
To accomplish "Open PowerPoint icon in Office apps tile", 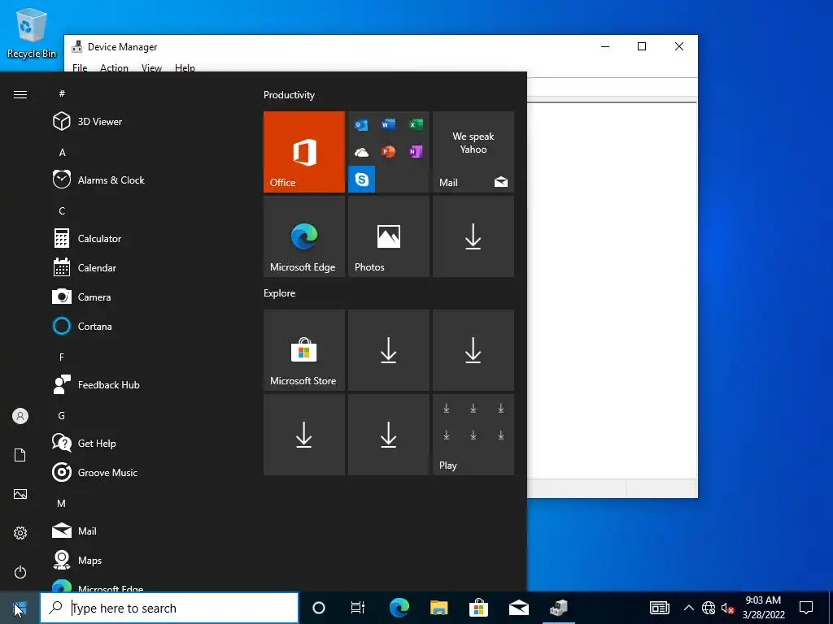I will [388, 152].
